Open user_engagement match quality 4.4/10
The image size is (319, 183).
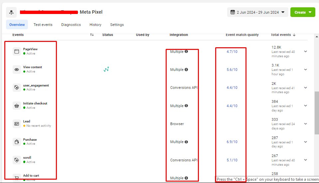tap(232, 88)
